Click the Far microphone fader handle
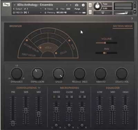The width and height of the screenshot is (138, 130). (x=82, y=110)
